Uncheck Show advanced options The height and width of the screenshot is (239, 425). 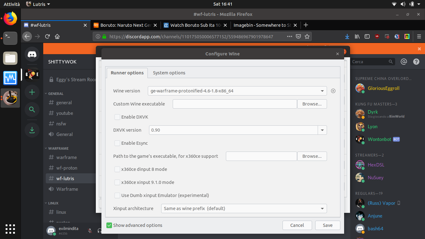(109, 225)
